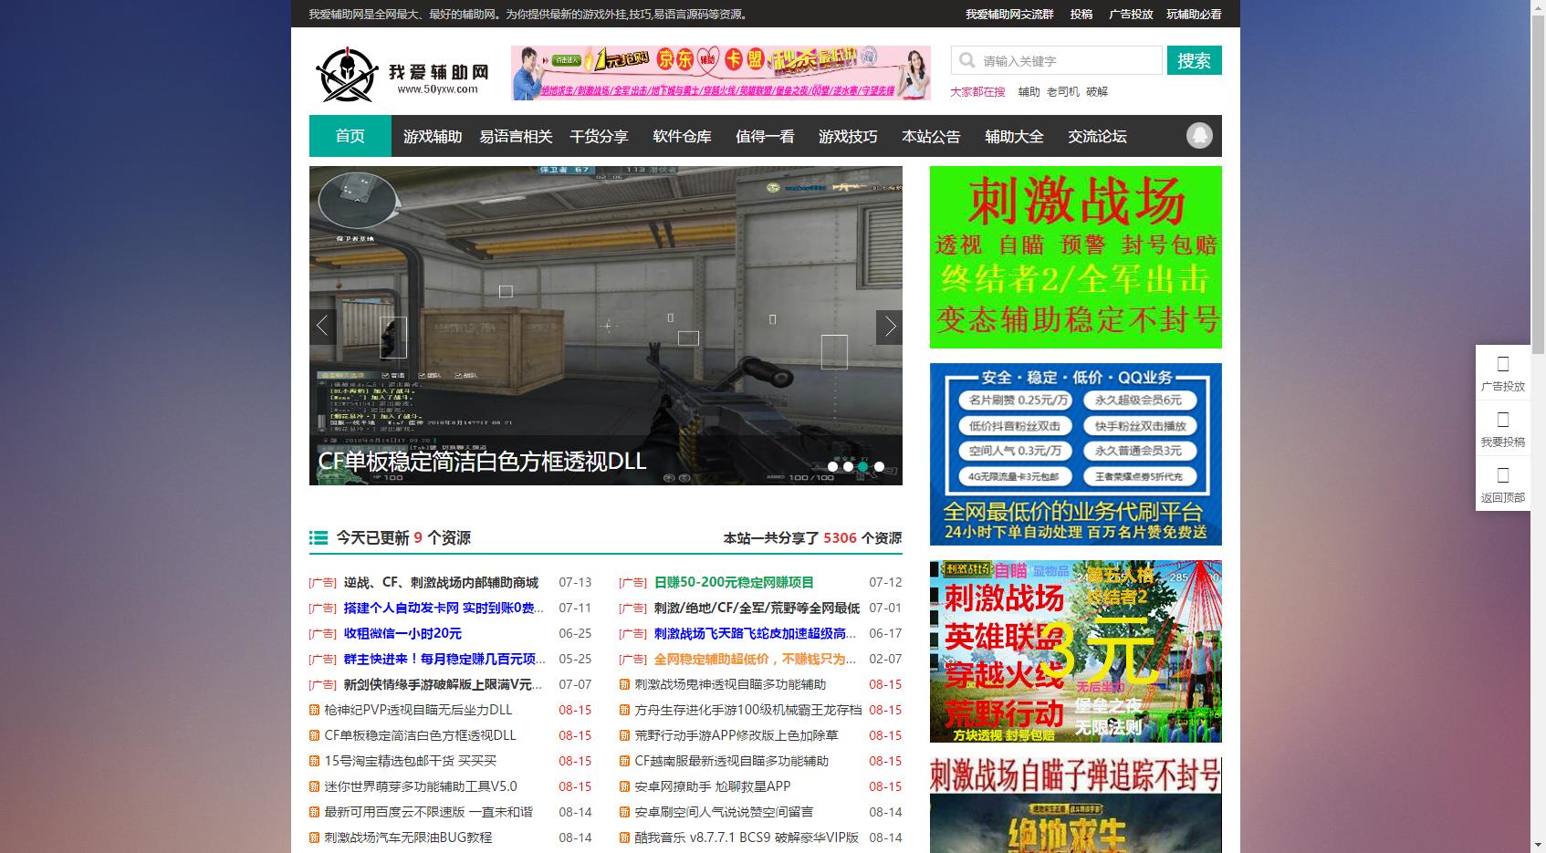
Task: Open the 广告投放 top bar link
Action: click(x=1131, y=14)
